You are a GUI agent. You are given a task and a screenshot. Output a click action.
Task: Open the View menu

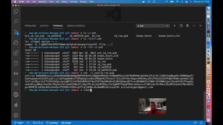51,2
